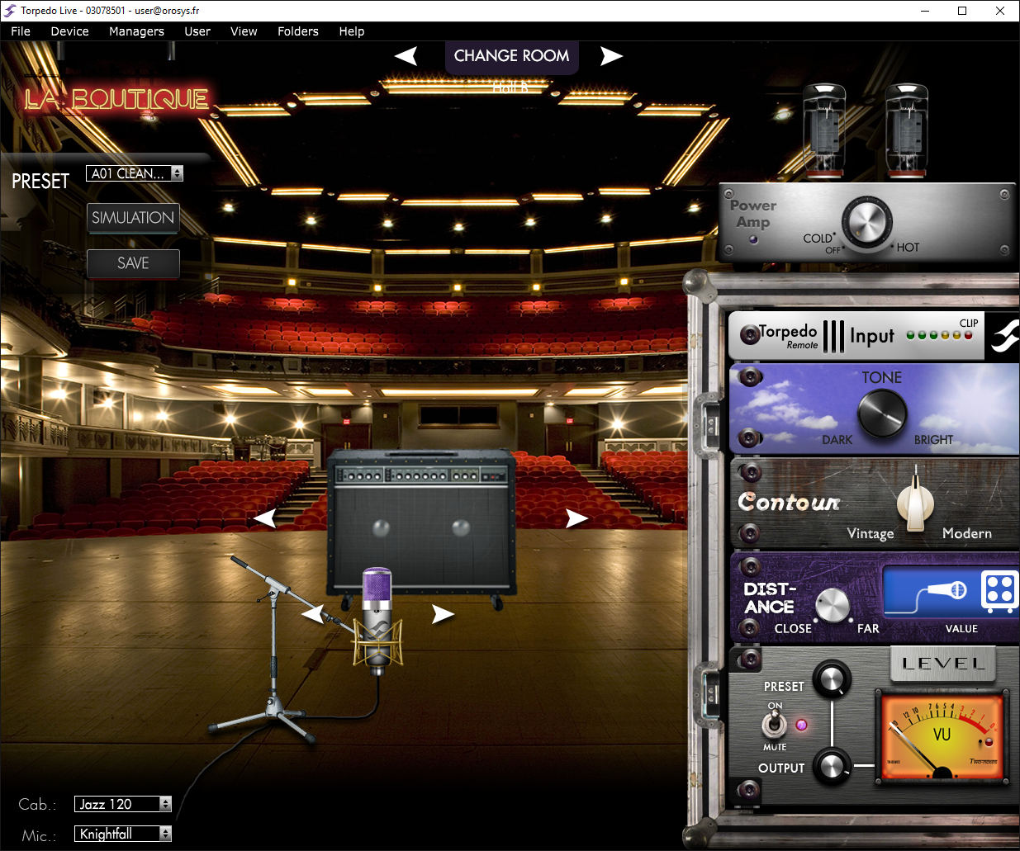Screen dimensions: 1020x851
Task: Toggle the ON/MUTE output switch
Action: (x=774, y=726)
